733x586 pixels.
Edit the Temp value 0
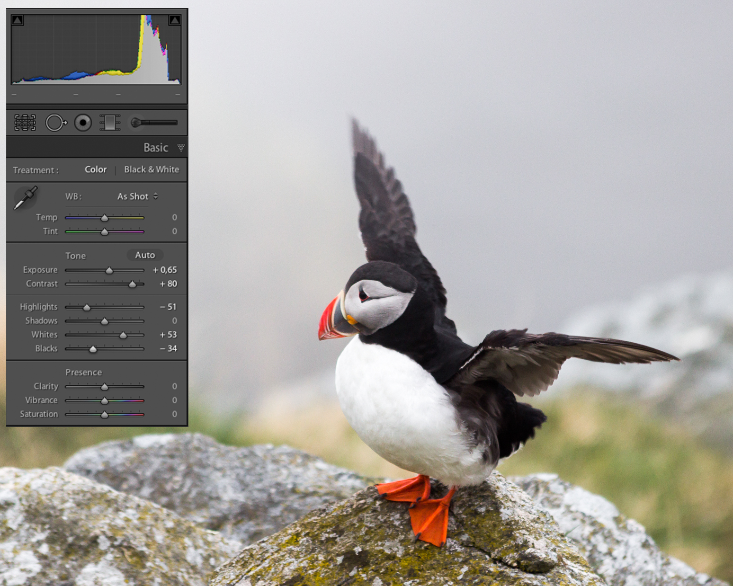click(x=174, y=217)
